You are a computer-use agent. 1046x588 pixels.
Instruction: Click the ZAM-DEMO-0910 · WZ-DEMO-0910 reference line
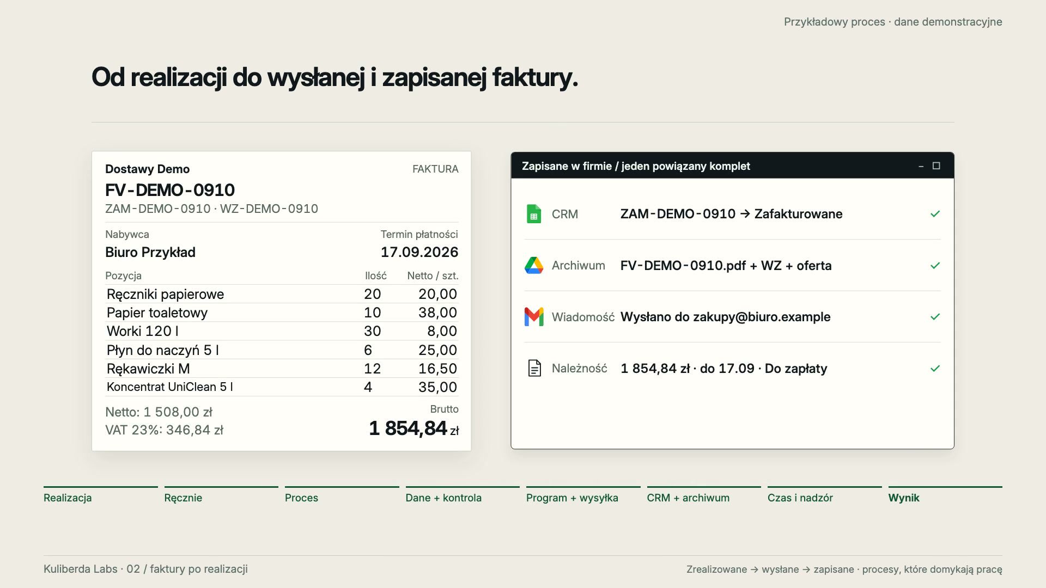pyautogui.click(x=211, y=209)
